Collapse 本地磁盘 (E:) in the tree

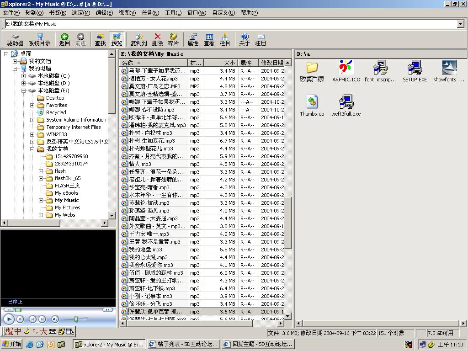point(24,90)
